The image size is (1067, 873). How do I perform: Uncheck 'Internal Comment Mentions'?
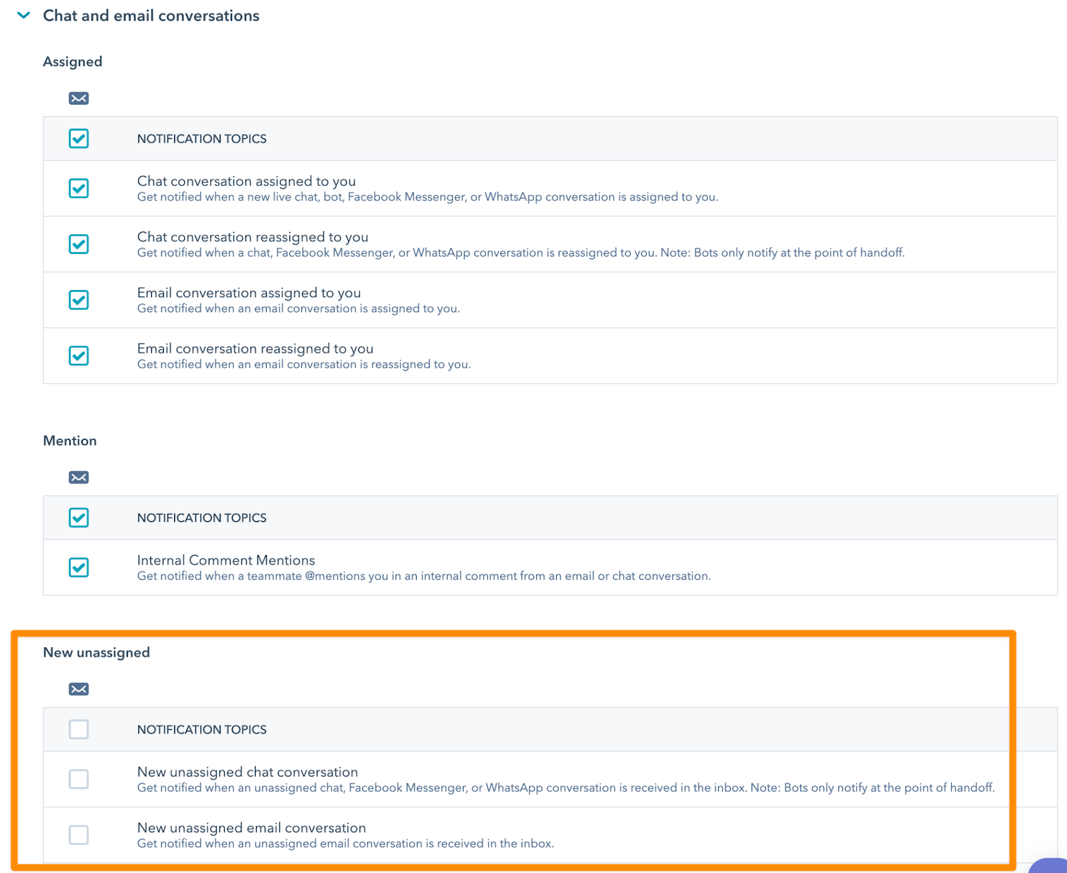[x=78, y=567]
